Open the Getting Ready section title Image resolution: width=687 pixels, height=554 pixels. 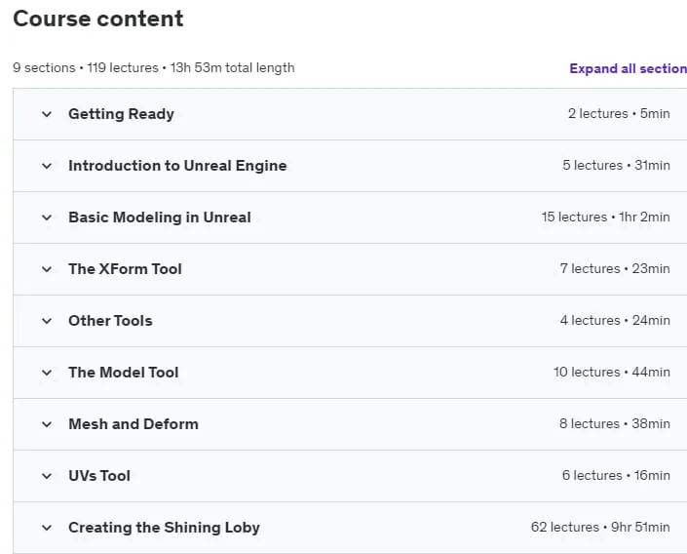(x=122, y=114)
